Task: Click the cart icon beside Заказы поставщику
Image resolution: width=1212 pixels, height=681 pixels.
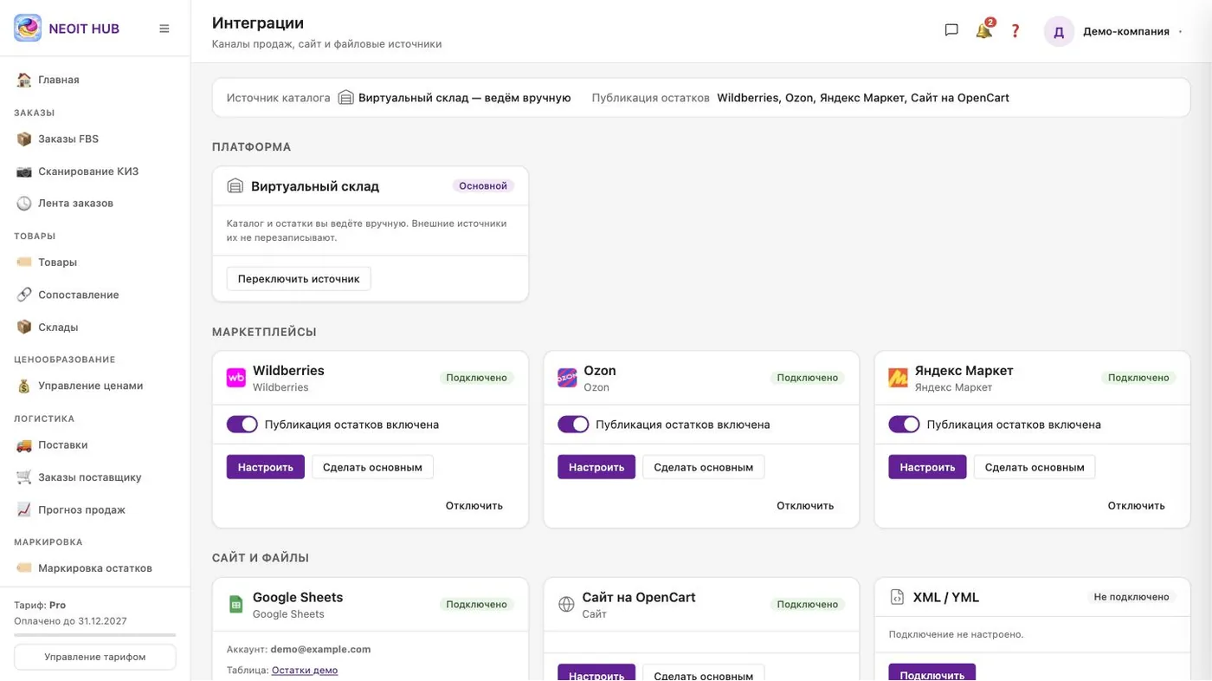Action: (x=24, y=477)
